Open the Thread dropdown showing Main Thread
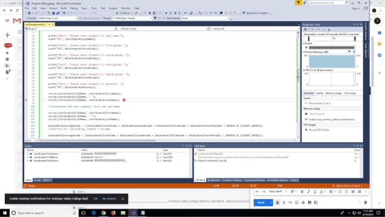The image size is (385, 217). click(x=133, y=18)
